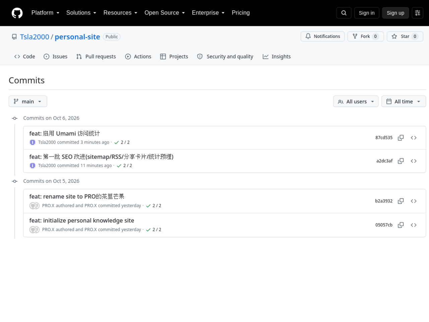429x322 pixels.
Task: Copy full SHA for commit 87cd535
Action: click(x=401, y=138)
